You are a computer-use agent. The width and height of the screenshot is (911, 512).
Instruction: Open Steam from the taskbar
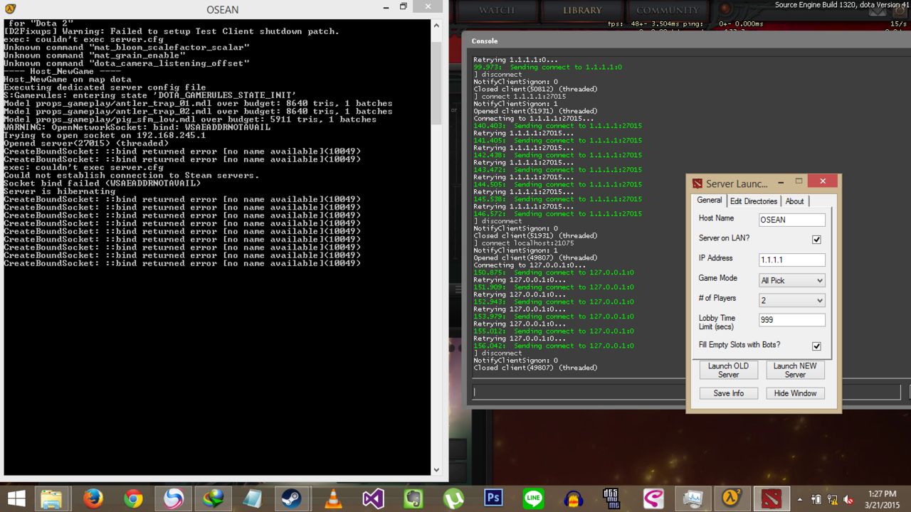(293, 498)
